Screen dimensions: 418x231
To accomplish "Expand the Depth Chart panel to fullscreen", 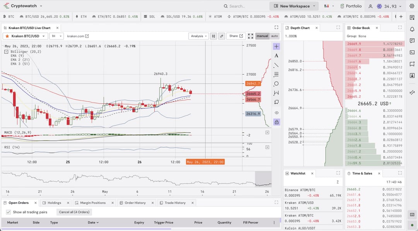I will pos(338,27).
